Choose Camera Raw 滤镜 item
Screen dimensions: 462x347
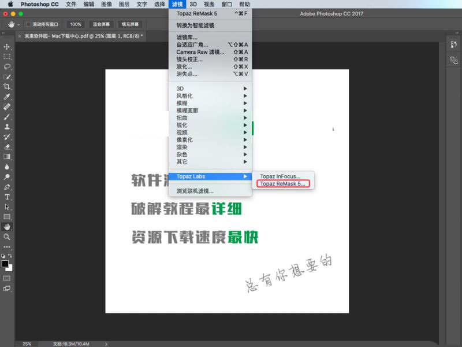(210, 52)
